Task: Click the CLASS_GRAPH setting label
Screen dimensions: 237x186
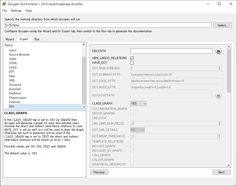Action: coord(102,104)
